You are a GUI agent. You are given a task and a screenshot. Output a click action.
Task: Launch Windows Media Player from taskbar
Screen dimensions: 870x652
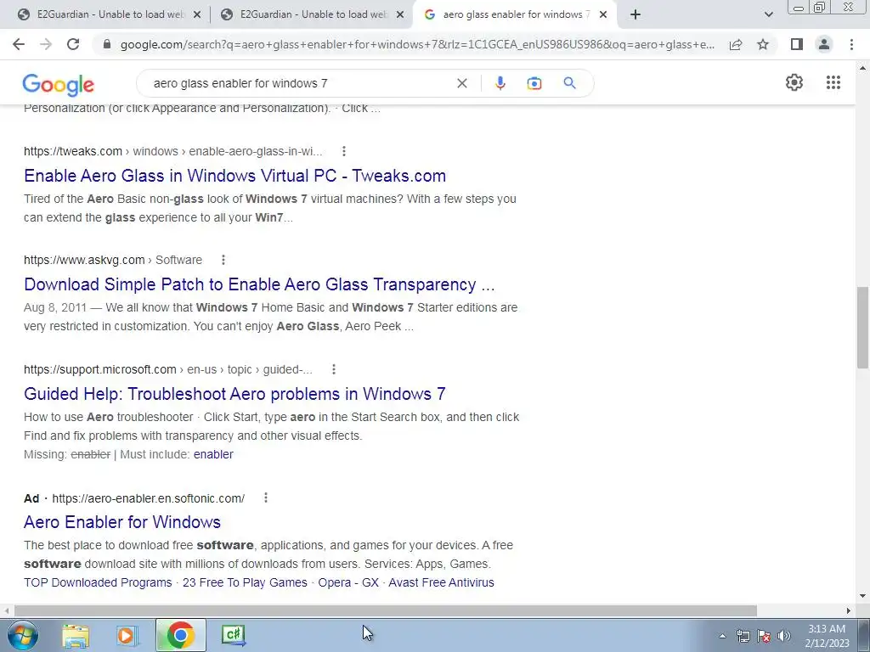click(127, 635)
